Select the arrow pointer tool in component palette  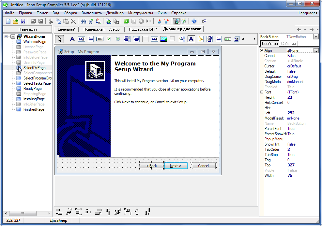(59, 39)
